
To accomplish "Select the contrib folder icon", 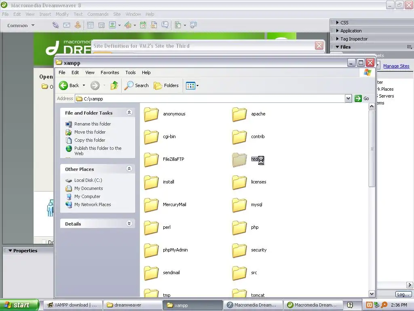I will (x=239, y=137).
